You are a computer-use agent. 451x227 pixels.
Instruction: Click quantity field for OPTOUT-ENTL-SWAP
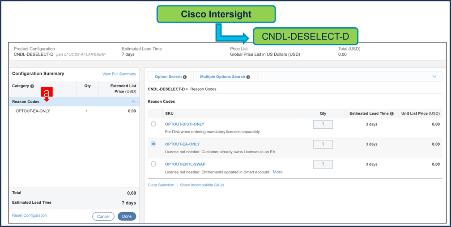[x=323, y=164]
